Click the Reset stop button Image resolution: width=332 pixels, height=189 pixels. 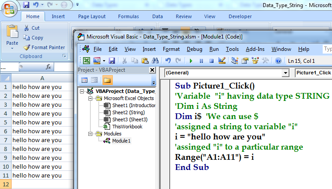coord(211,61)
